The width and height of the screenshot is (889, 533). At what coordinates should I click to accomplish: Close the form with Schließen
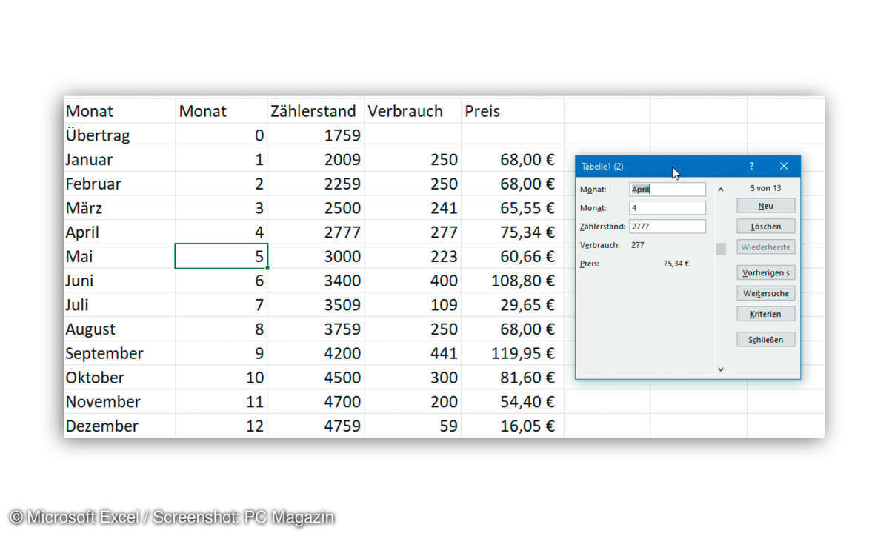coord(766,339)
